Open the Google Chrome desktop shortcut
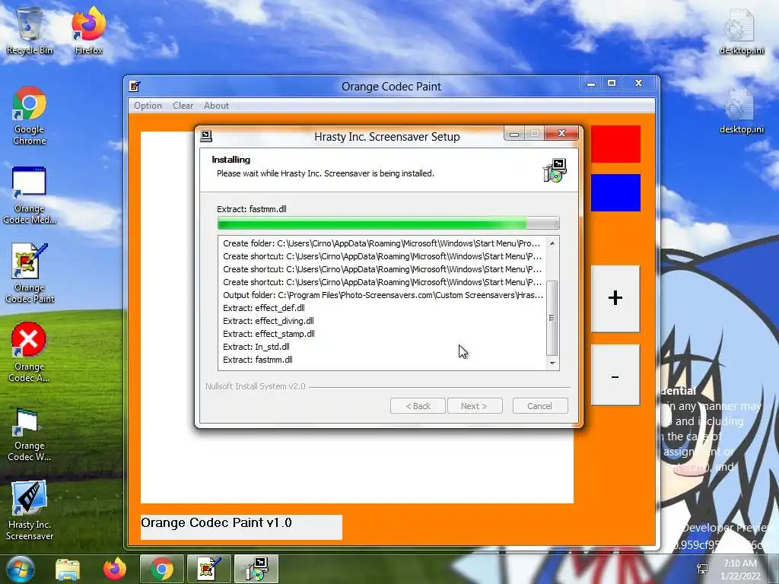 pos(30,116)
